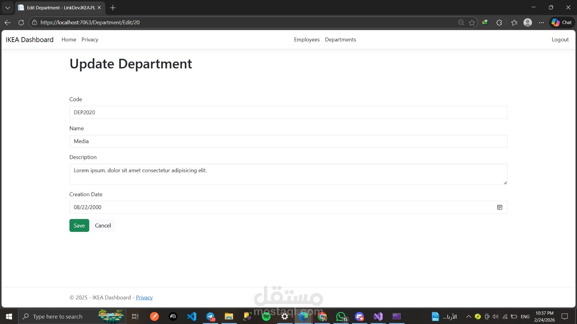The image size is (577, 324).
Task: Click the Description label
Action: pos(83,157)
